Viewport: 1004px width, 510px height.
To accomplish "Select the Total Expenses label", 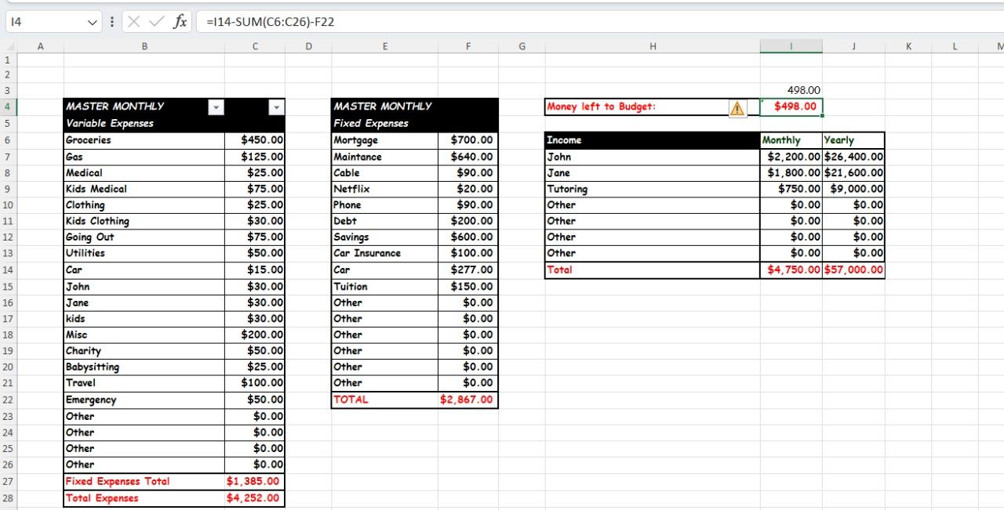I will 144,498.
